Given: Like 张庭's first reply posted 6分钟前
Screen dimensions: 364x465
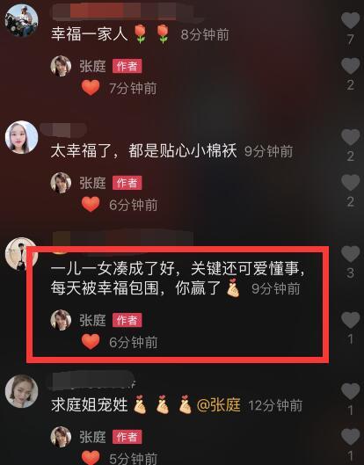Looking at the screenshot, I should tap(350, 182).
